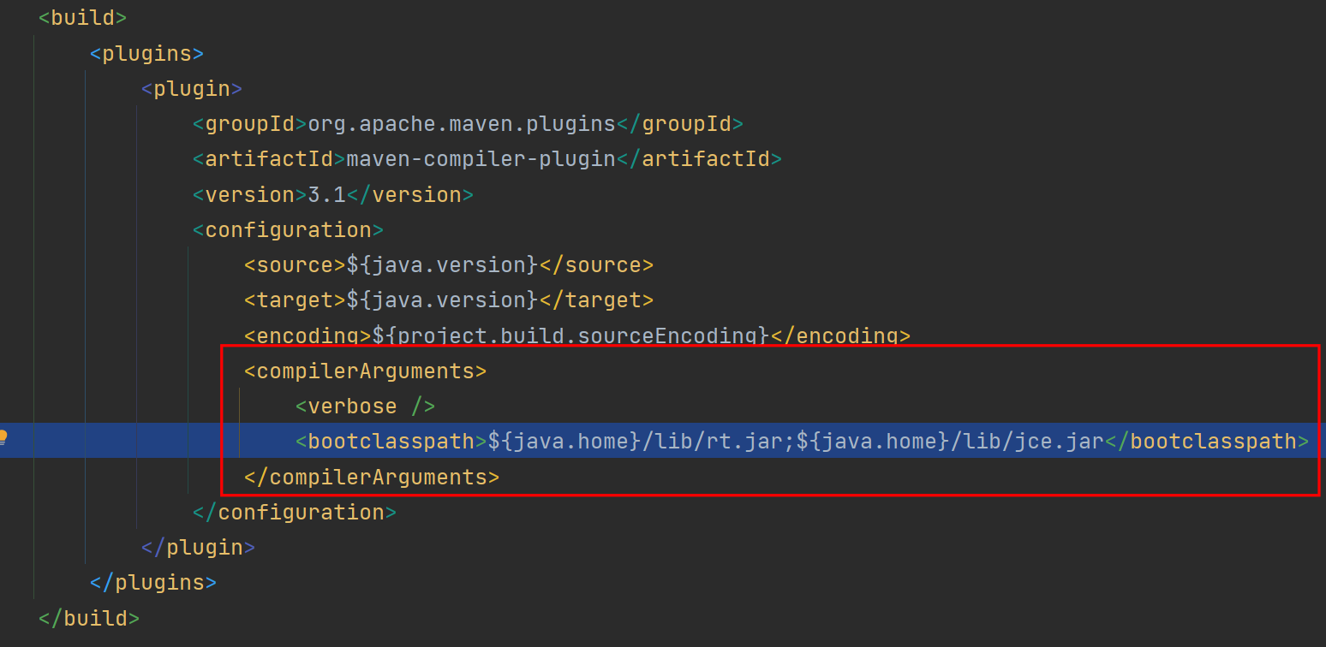Click the closing plugins tag

pyautogui.click(x=153, y=583)
